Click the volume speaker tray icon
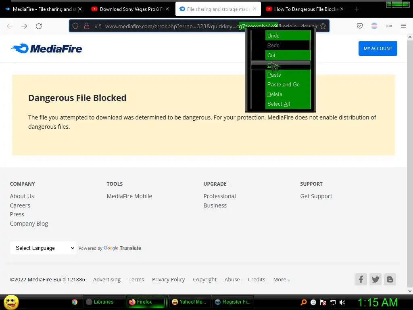This screenshot has width=413, height=310. point(342,302)
